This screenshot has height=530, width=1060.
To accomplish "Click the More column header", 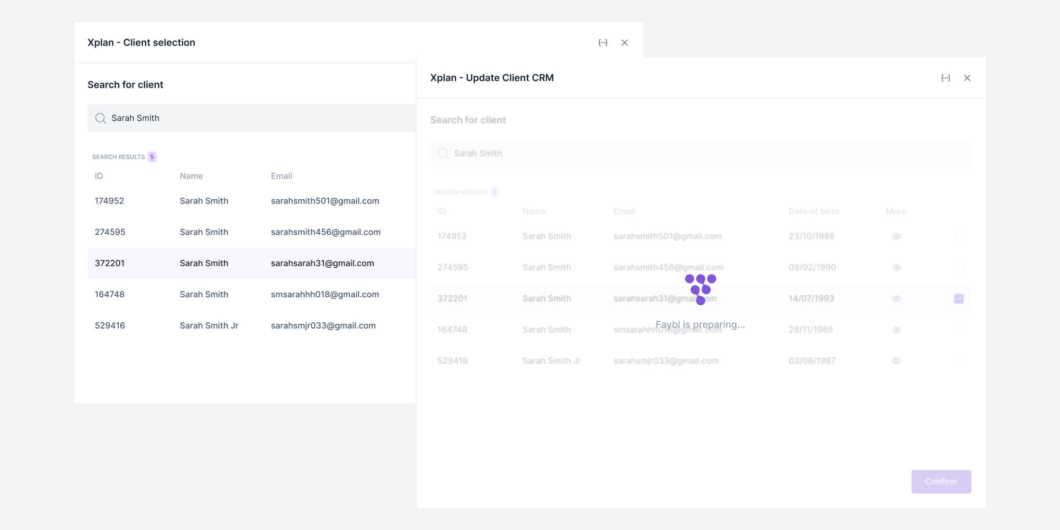I will [896, 211].
